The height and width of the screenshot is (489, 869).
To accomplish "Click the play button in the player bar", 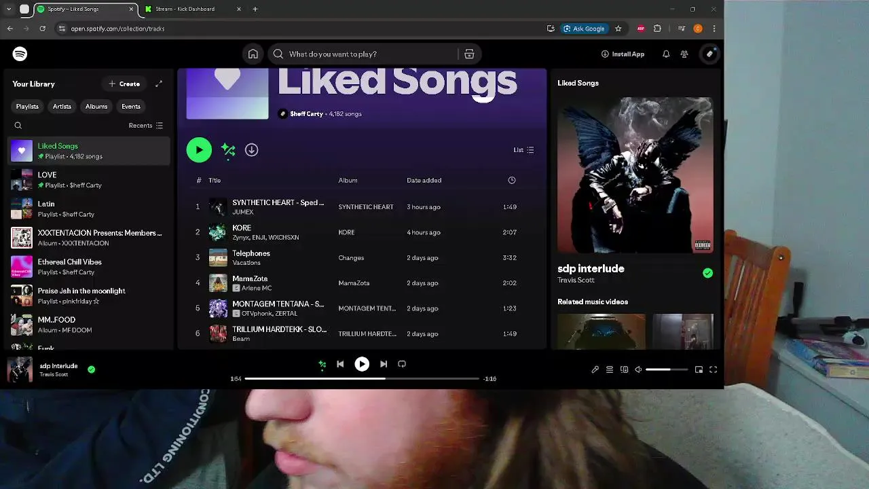I will (x=362, y=365).
